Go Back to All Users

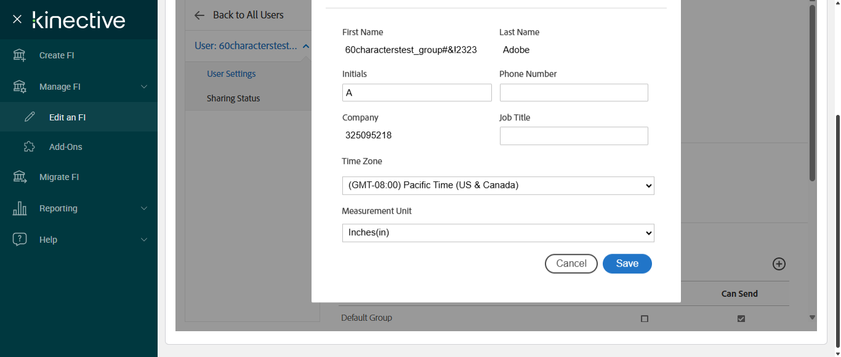[x=239, y=15]
